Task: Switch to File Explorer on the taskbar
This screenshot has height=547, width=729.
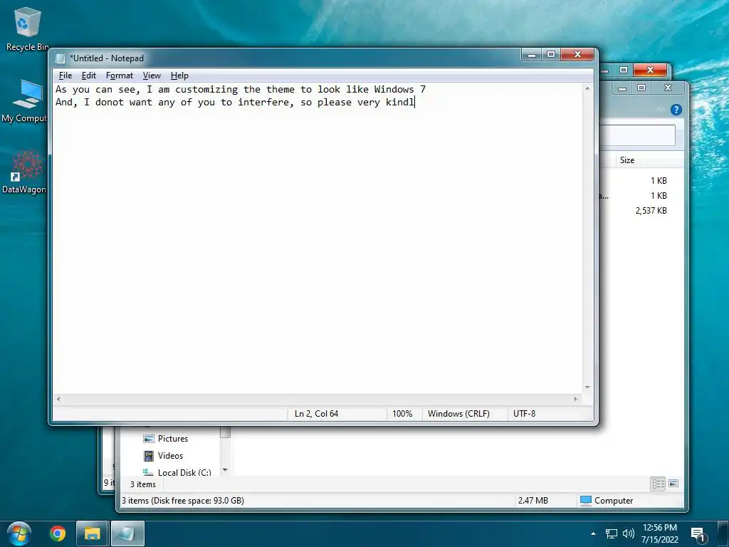Action: (92, 533)
